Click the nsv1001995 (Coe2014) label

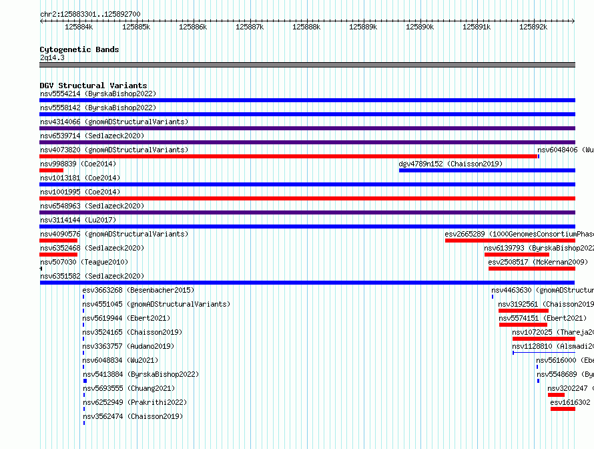tap(80, 192)
